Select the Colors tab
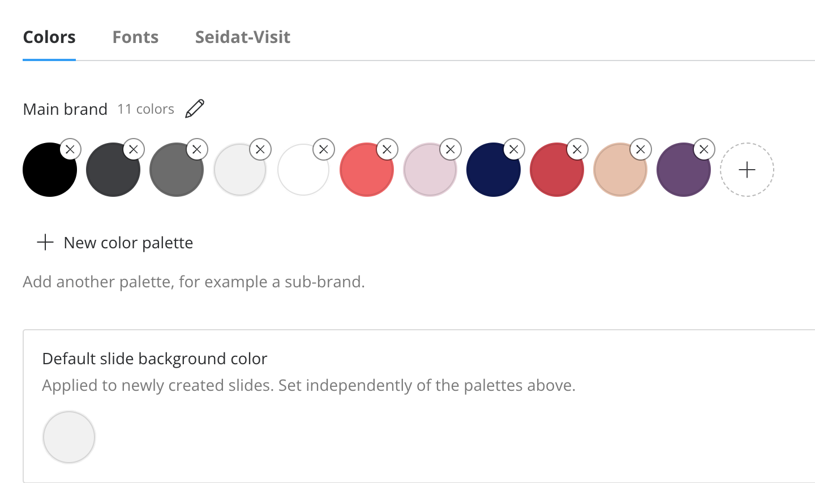815x483 pixels. click(x=49, y=37)
